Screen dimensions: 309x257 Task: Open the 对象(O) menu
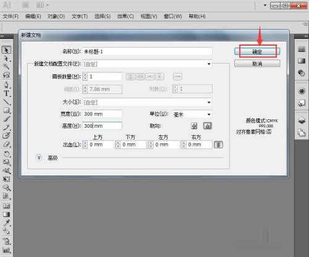click(x=56, y=17)
